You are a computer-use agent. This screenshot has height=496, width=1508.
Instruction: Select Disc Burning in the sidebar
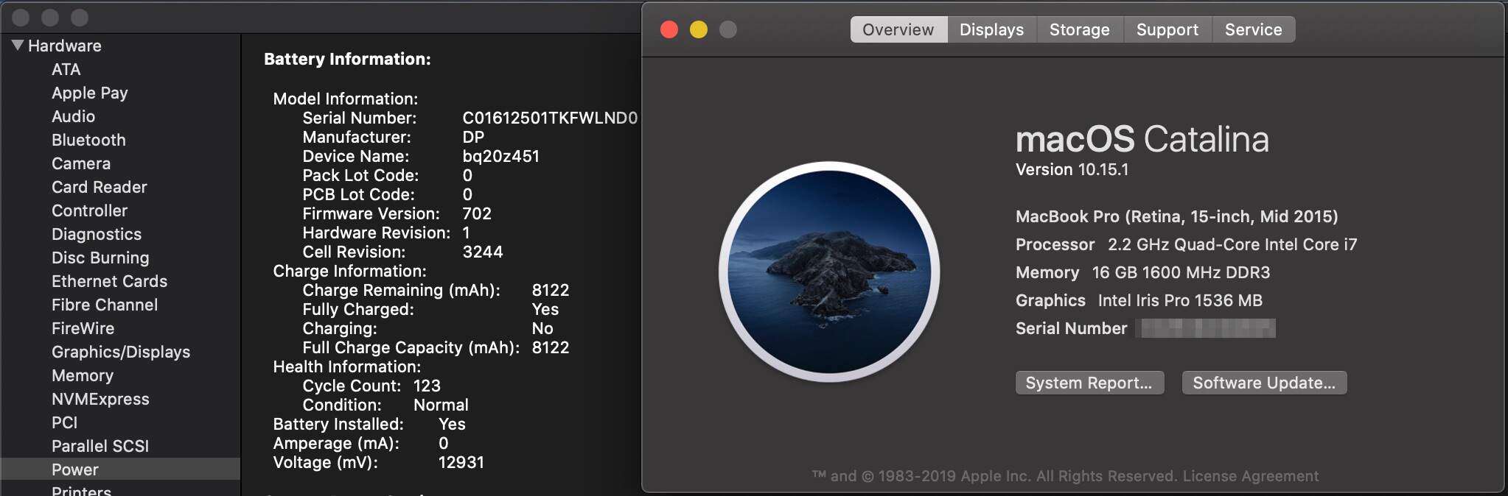point(100,258)
